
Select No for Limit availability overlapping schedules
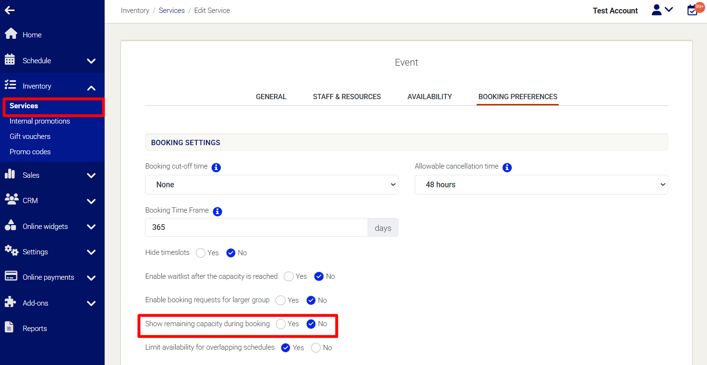316,348
